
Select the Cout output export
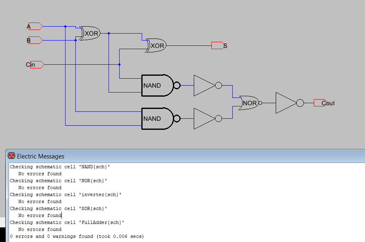tap(320, 103)
